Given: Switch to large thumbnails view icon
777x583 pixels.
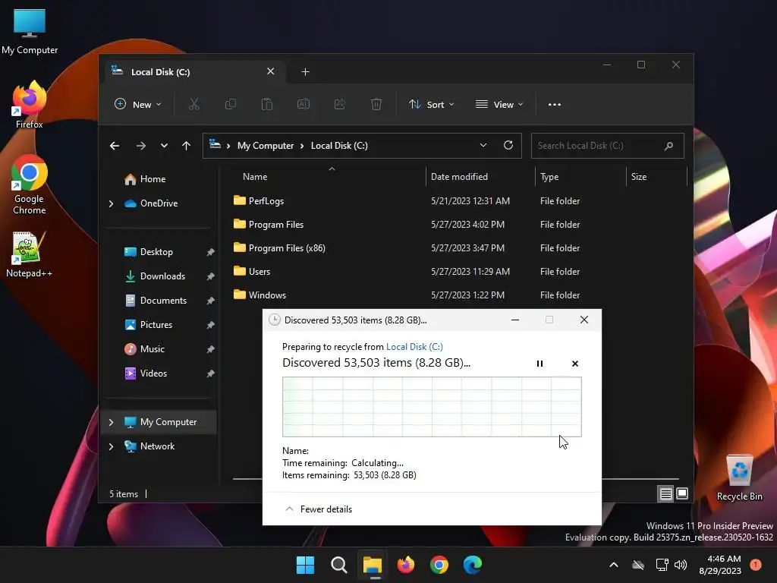Looking at the screenshot, I should pyautogui.click(x=682, y=493).
